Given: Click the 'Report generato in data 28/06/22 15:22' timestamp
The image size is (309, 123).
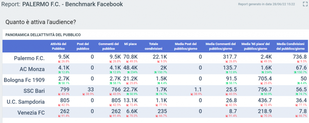Looking at the screenshot, I should click(267, 4).
